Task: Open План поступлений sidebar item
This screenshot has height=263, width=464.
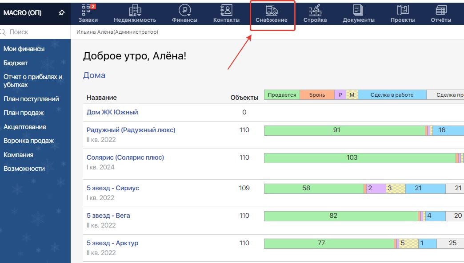Action: (x=31, y=99)
